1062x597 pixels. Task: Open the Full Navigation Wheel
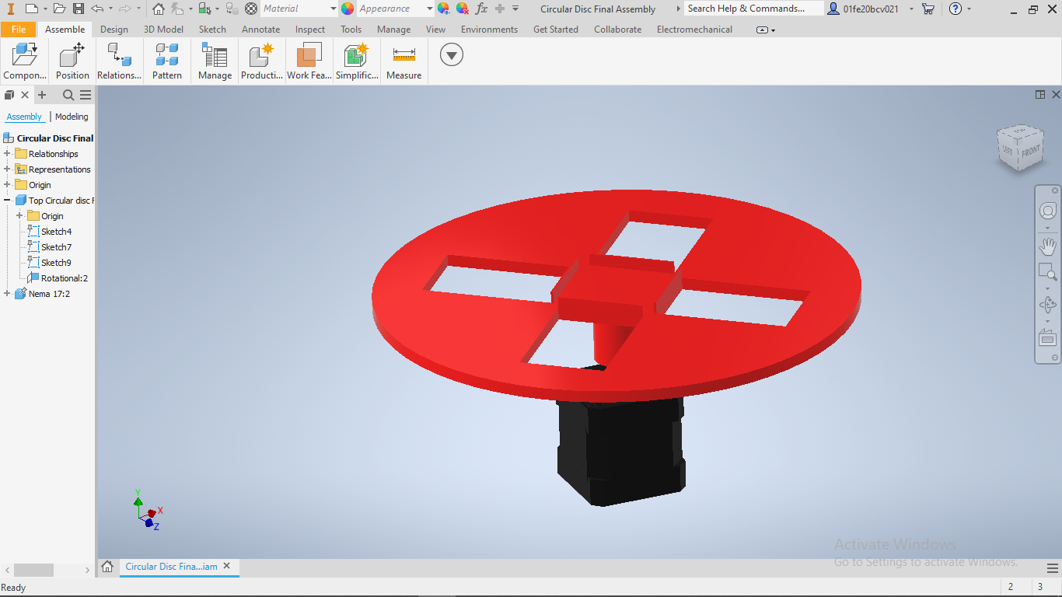tap(1048, 211)
